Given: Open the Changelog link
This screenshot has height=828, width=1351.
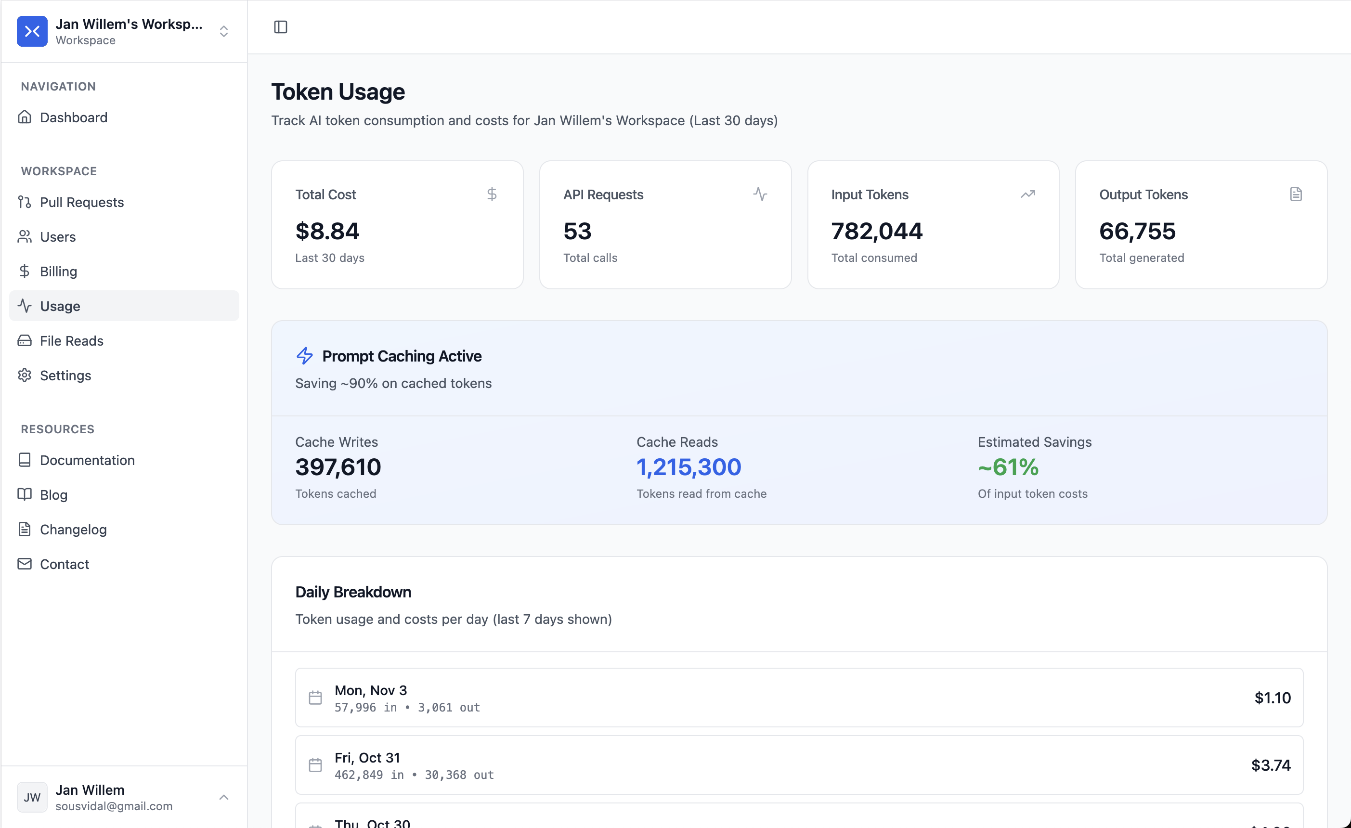Looking at the screenshot, I should point(73,529).
